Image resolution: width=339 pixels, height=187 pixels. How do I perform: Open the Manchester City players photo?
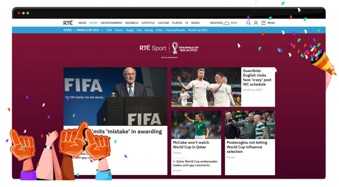206,87
